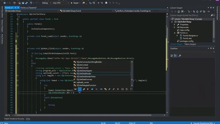Click the Categorized view icon in Properties panel

[x=172, y=56]
